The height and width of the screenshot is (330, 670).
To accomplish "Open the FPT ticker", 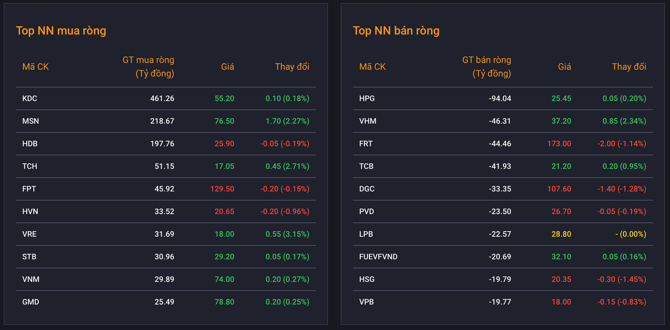I will click(x=29, y=189).
